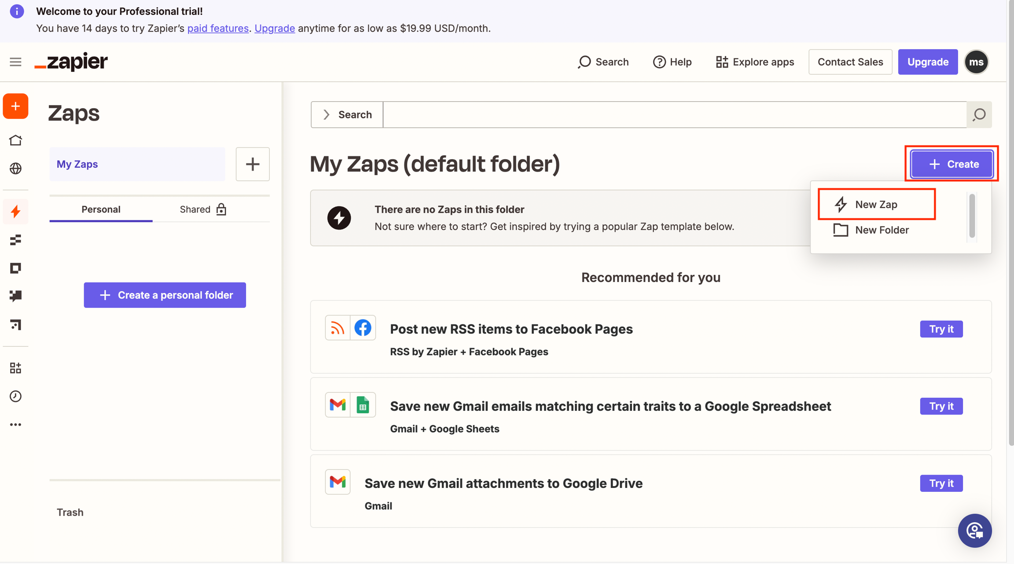Open the Create dropdown button
This screenshot has width=1014, height=564.
coord(952,164)
